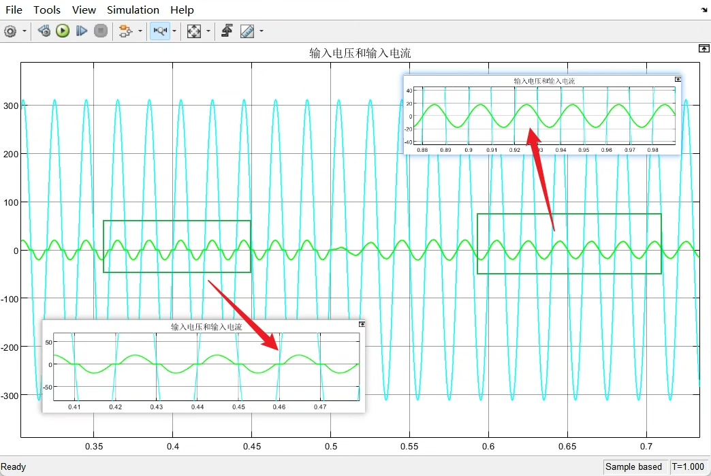Screen dimensions: 711x476
Task: Open scope configuration properties gear icon
Action: pyautogui.click(x=10, y=31)
